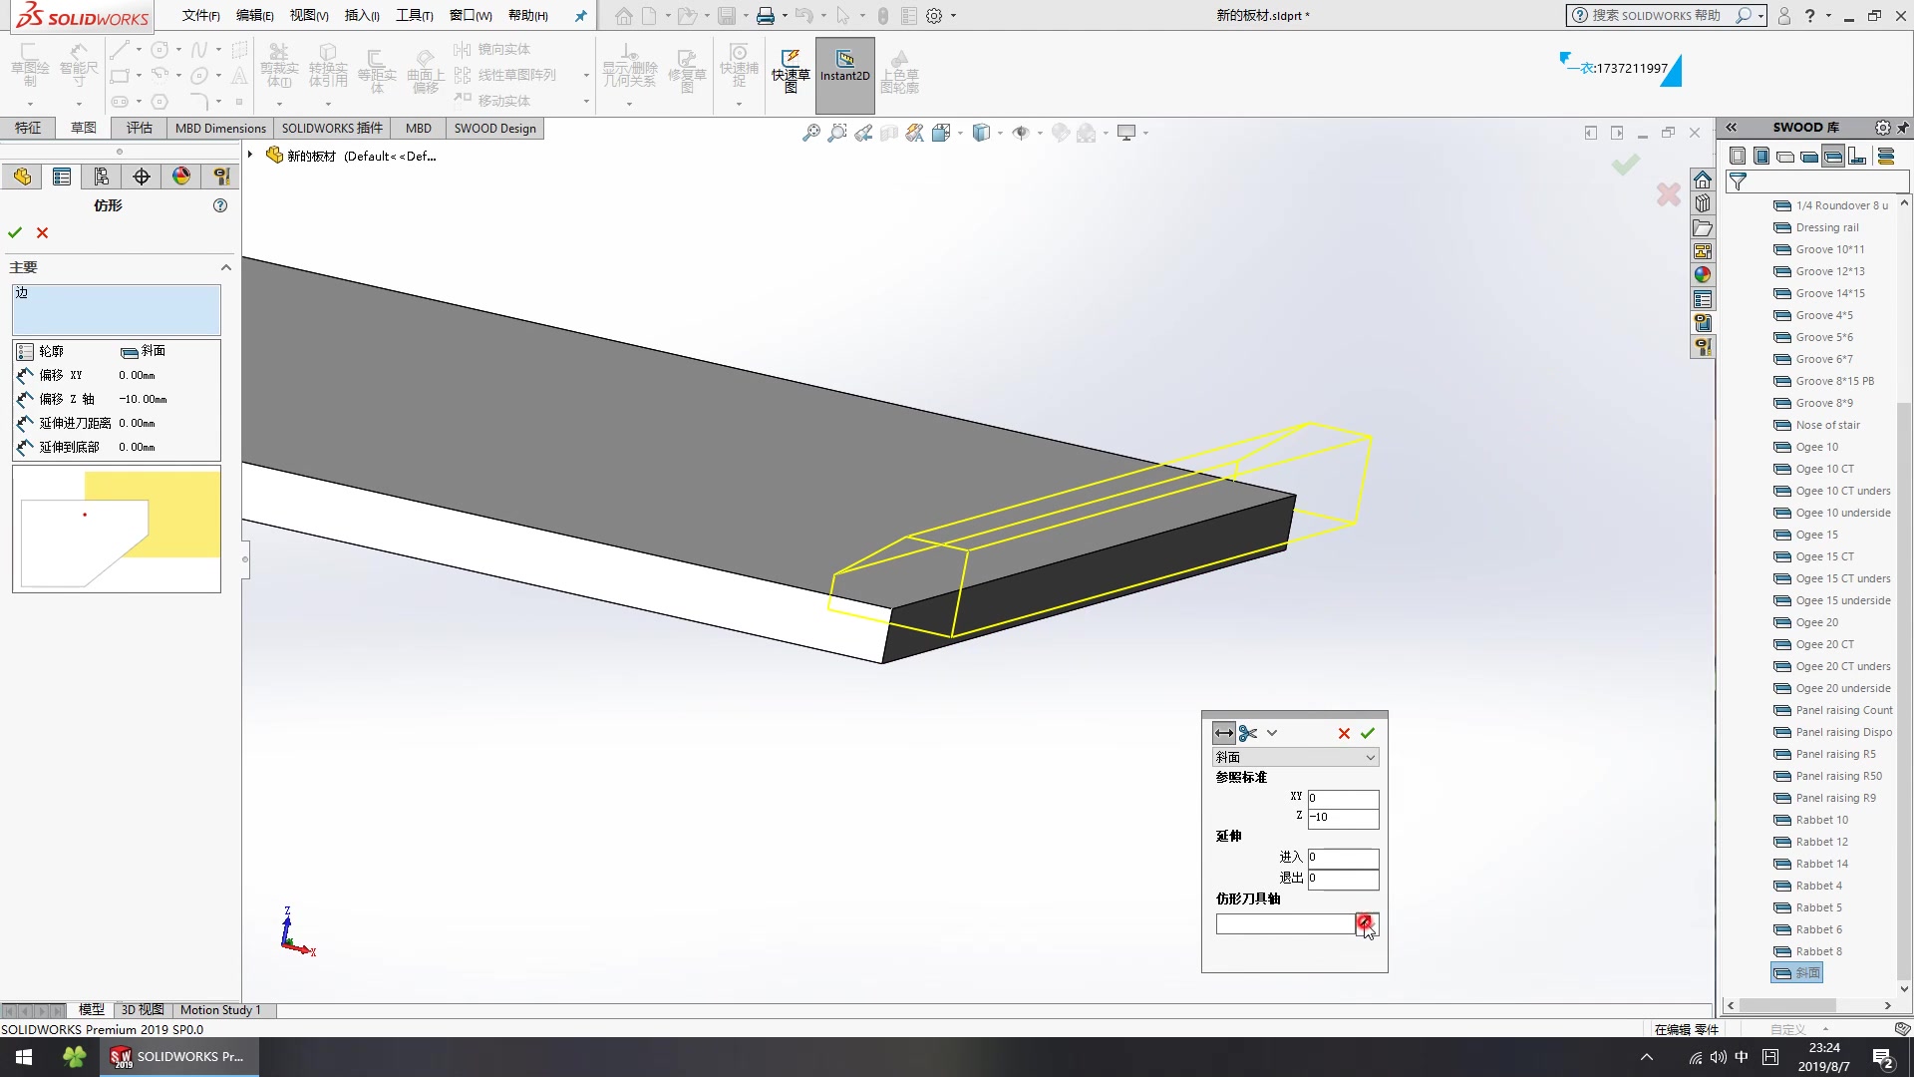Click confirm checkmark in 仿形 panel
The height and width of the screenshot is (1077, 1914).
click(x=16, y=232)
